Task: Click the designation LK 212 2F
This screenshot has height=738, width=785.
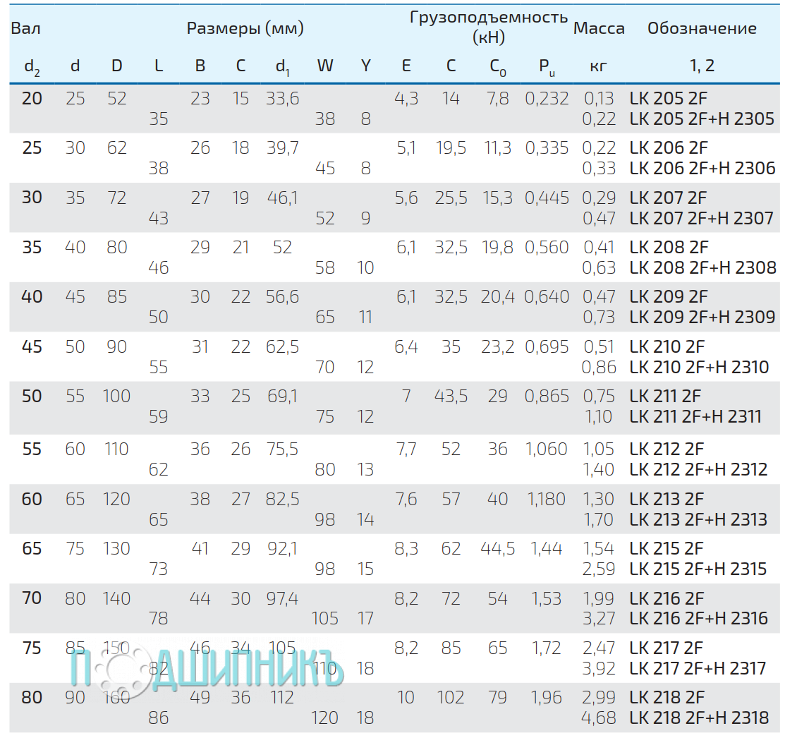Action: (667, 449)
